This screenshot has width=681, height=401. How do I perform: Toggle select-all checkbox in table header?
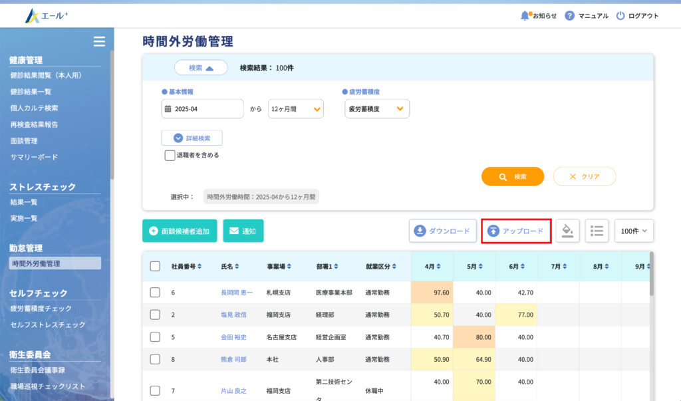pos(155,267)
